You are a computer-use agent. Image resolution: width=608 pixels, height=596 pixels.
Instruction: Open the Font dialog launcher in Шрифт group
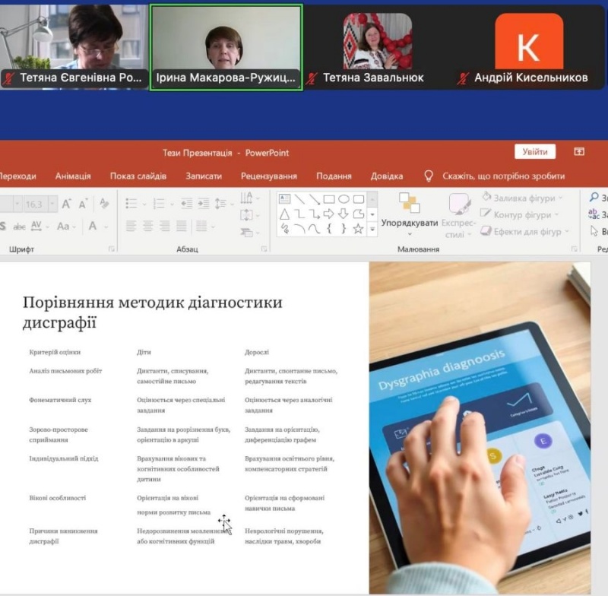pos(112,249)
